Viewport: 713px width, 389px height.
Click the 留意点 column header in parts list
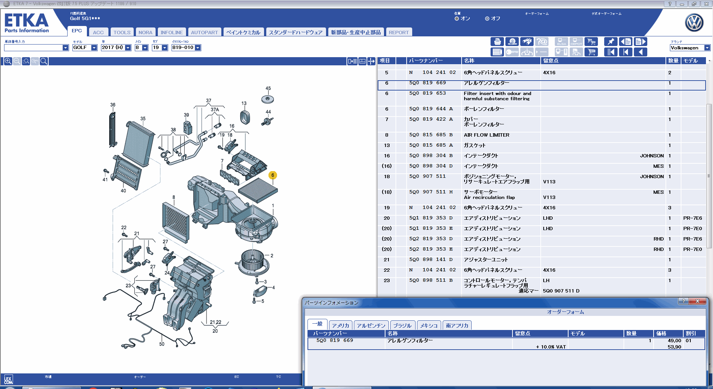coord(603,61)
